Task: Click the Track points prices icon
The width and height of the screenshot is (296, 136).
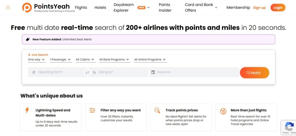Action: coord(157,110)
